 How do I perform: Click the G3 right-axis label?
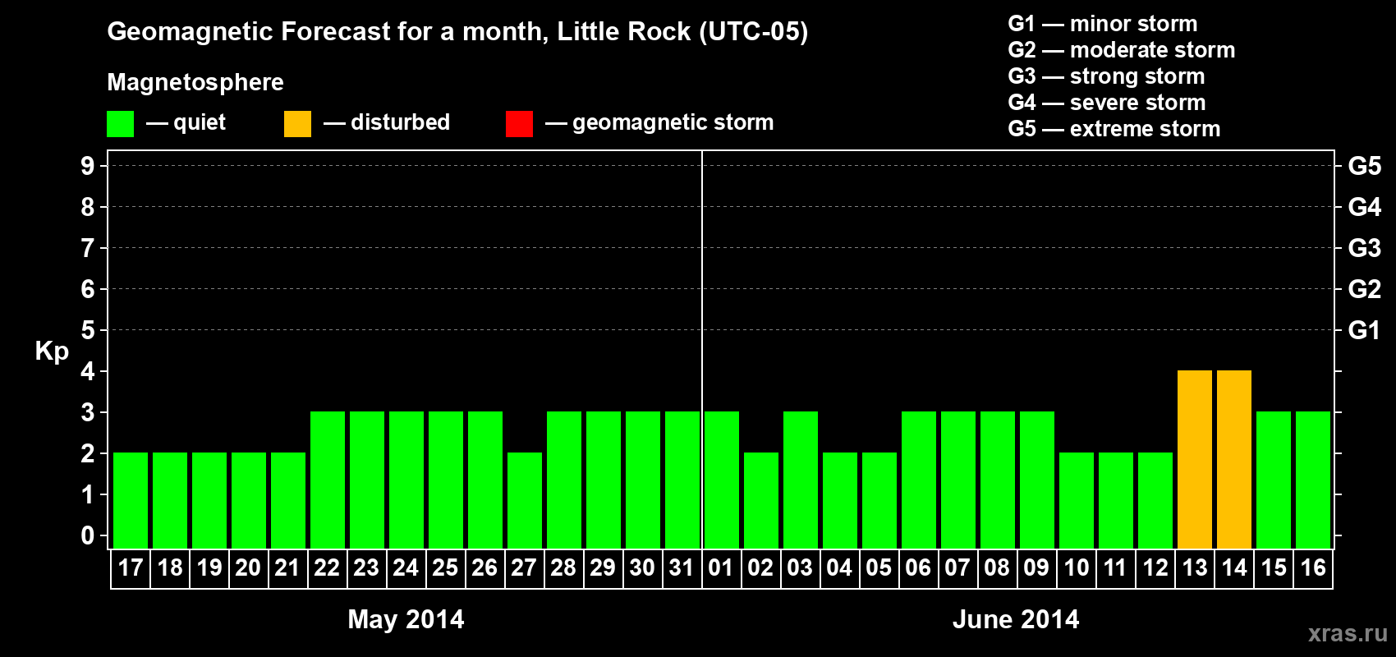pyautogui.click(x=1365, y=248)
